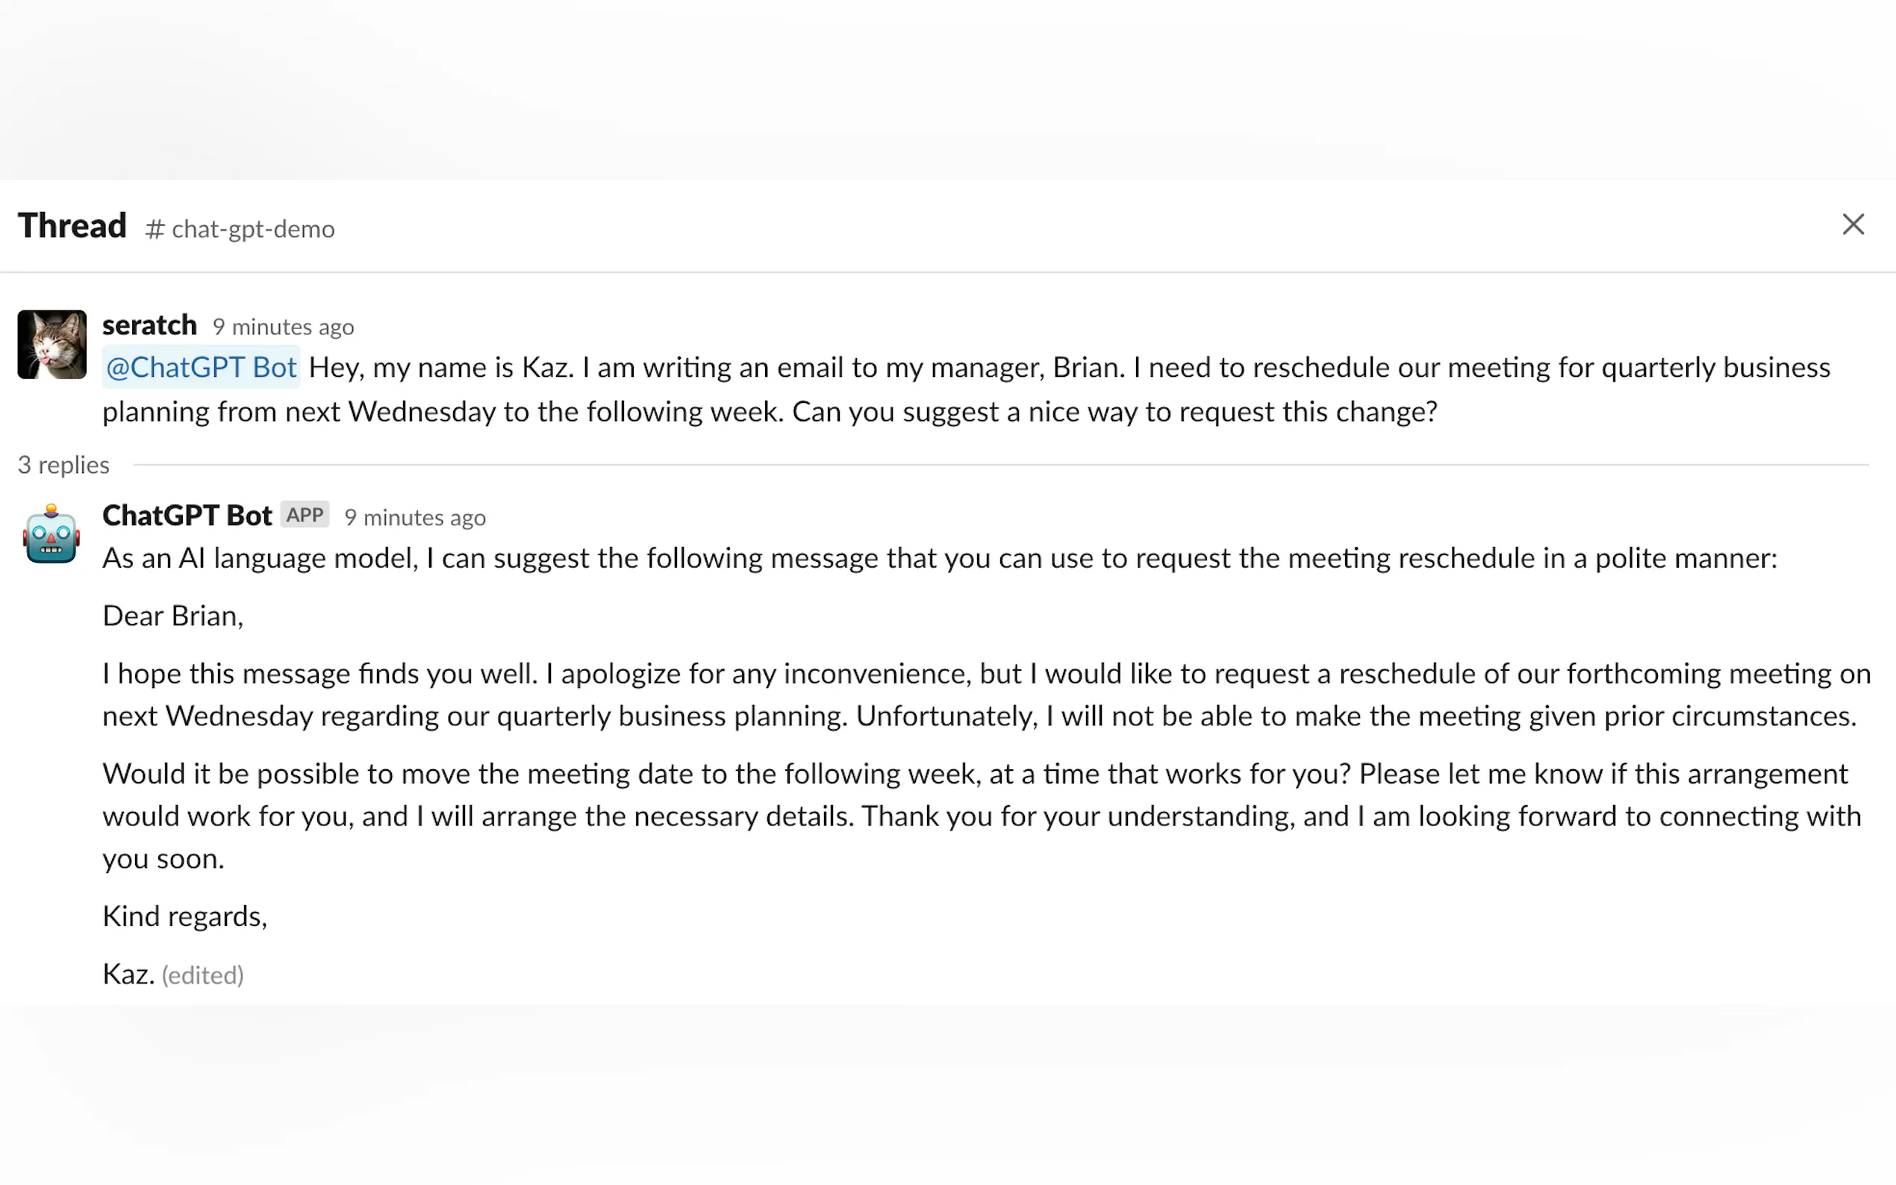Click the 'Would it be possible' paragraph
This screenshot has height=1185, width=1896.
[980, 816]
